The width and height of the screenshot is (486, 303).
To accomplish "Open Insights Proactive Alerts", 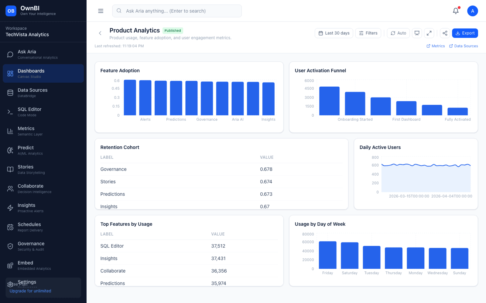I will pyautogui.click(x=43, y=208).
